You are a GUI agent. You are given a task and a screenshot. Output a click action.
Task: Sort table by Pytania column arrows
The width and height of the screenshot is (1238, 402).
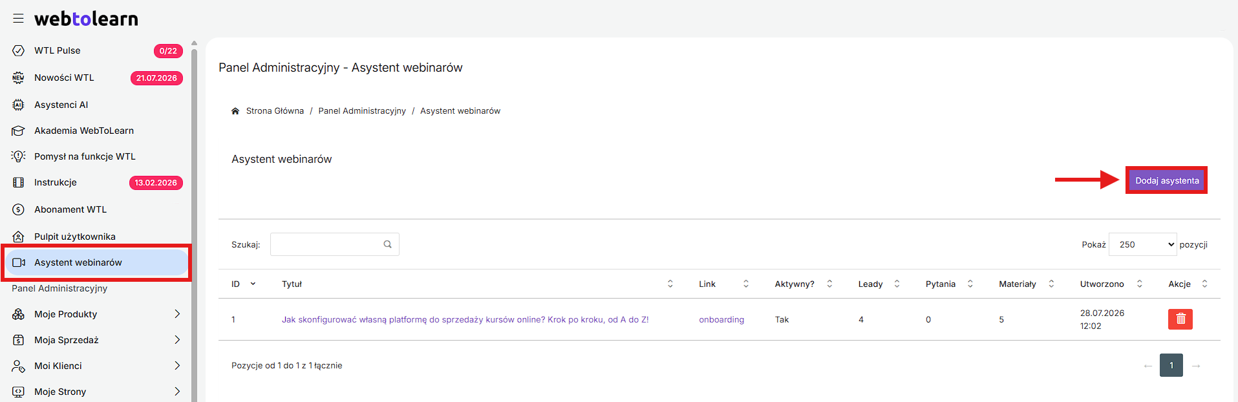coord(970,284)
